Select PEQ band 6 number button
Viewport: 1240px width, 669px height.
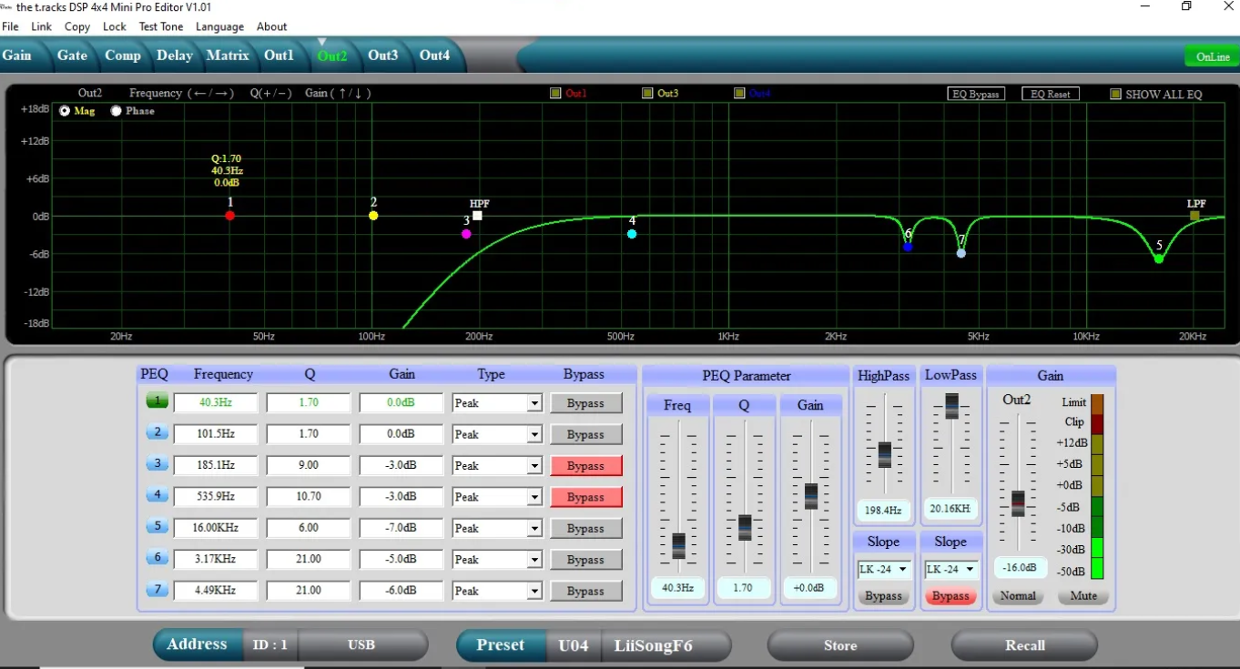[x=158, y=558]
